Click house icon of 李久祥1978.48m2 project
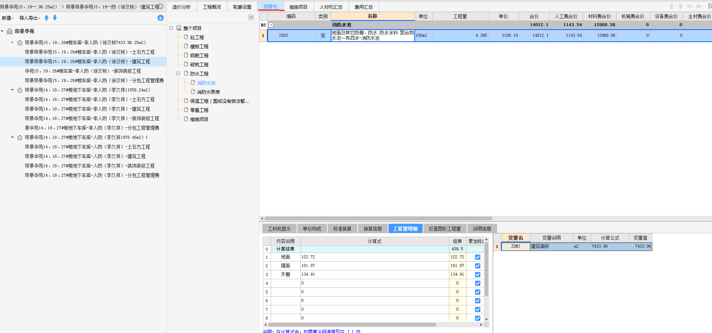The image size is (712, 333). [20, 137]
